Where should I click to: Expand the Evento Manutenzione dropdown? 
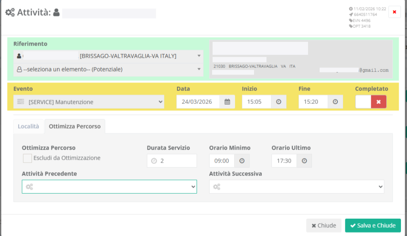click(x=89, y=102)
